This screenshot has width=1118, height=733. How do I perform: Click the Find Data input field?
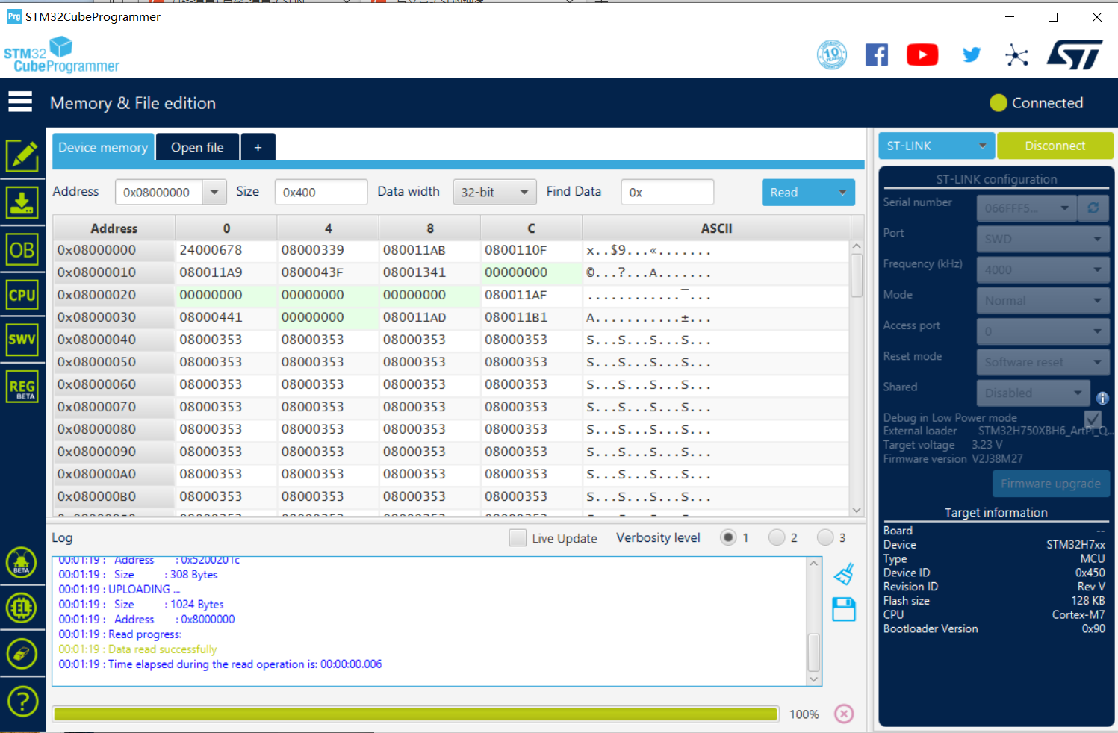coord(668,192)
